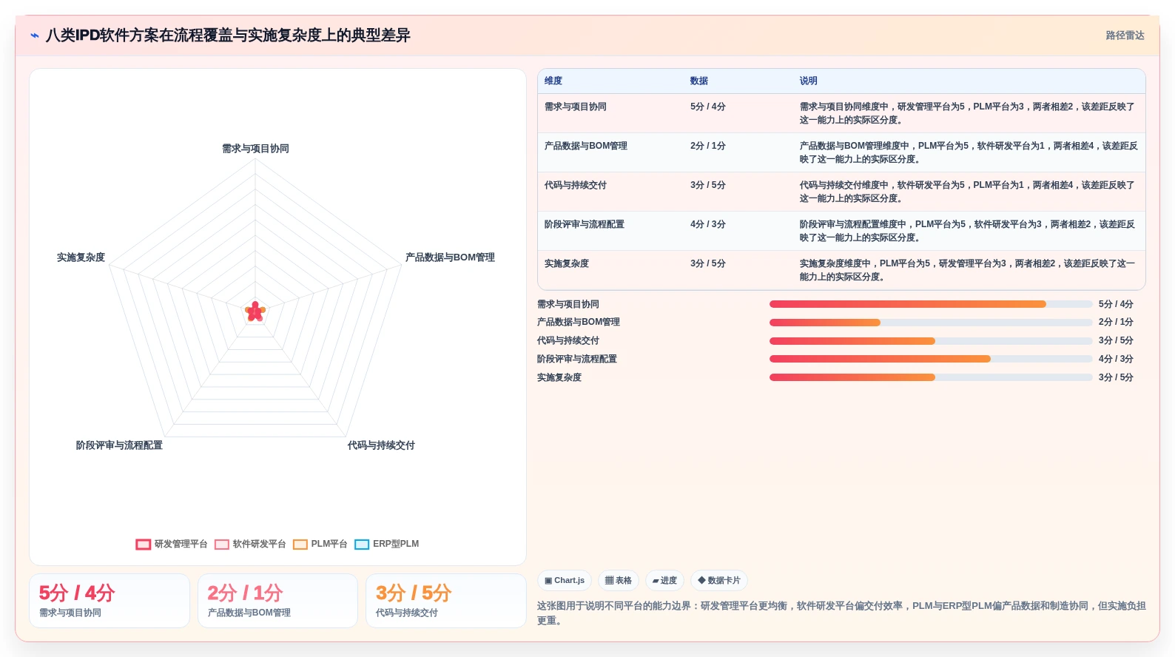Viewport: 1175px width, 657px height.
Task: Click description text for 阶段评审与流程配置 row
Action: [x=968, y=231]
